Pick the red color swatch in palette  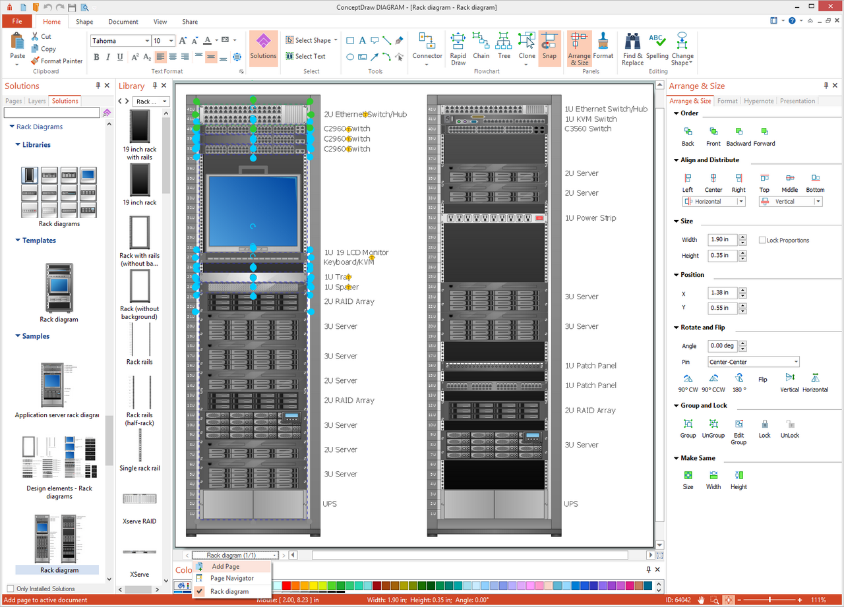[x=286, y=586]
